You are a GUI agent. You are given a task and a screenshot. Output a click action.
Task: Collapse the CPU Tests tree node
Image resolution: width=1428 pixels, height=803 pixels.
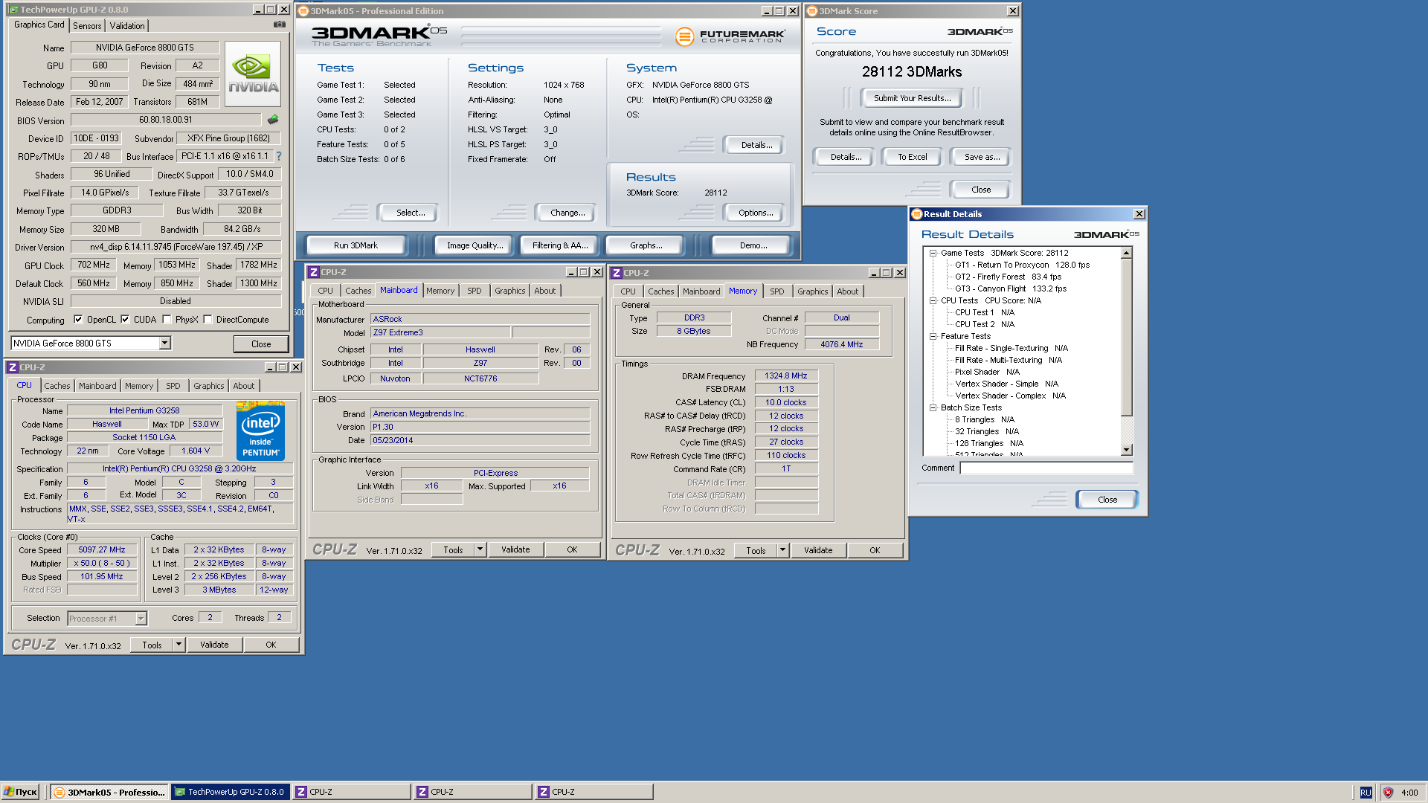point(933,300)
